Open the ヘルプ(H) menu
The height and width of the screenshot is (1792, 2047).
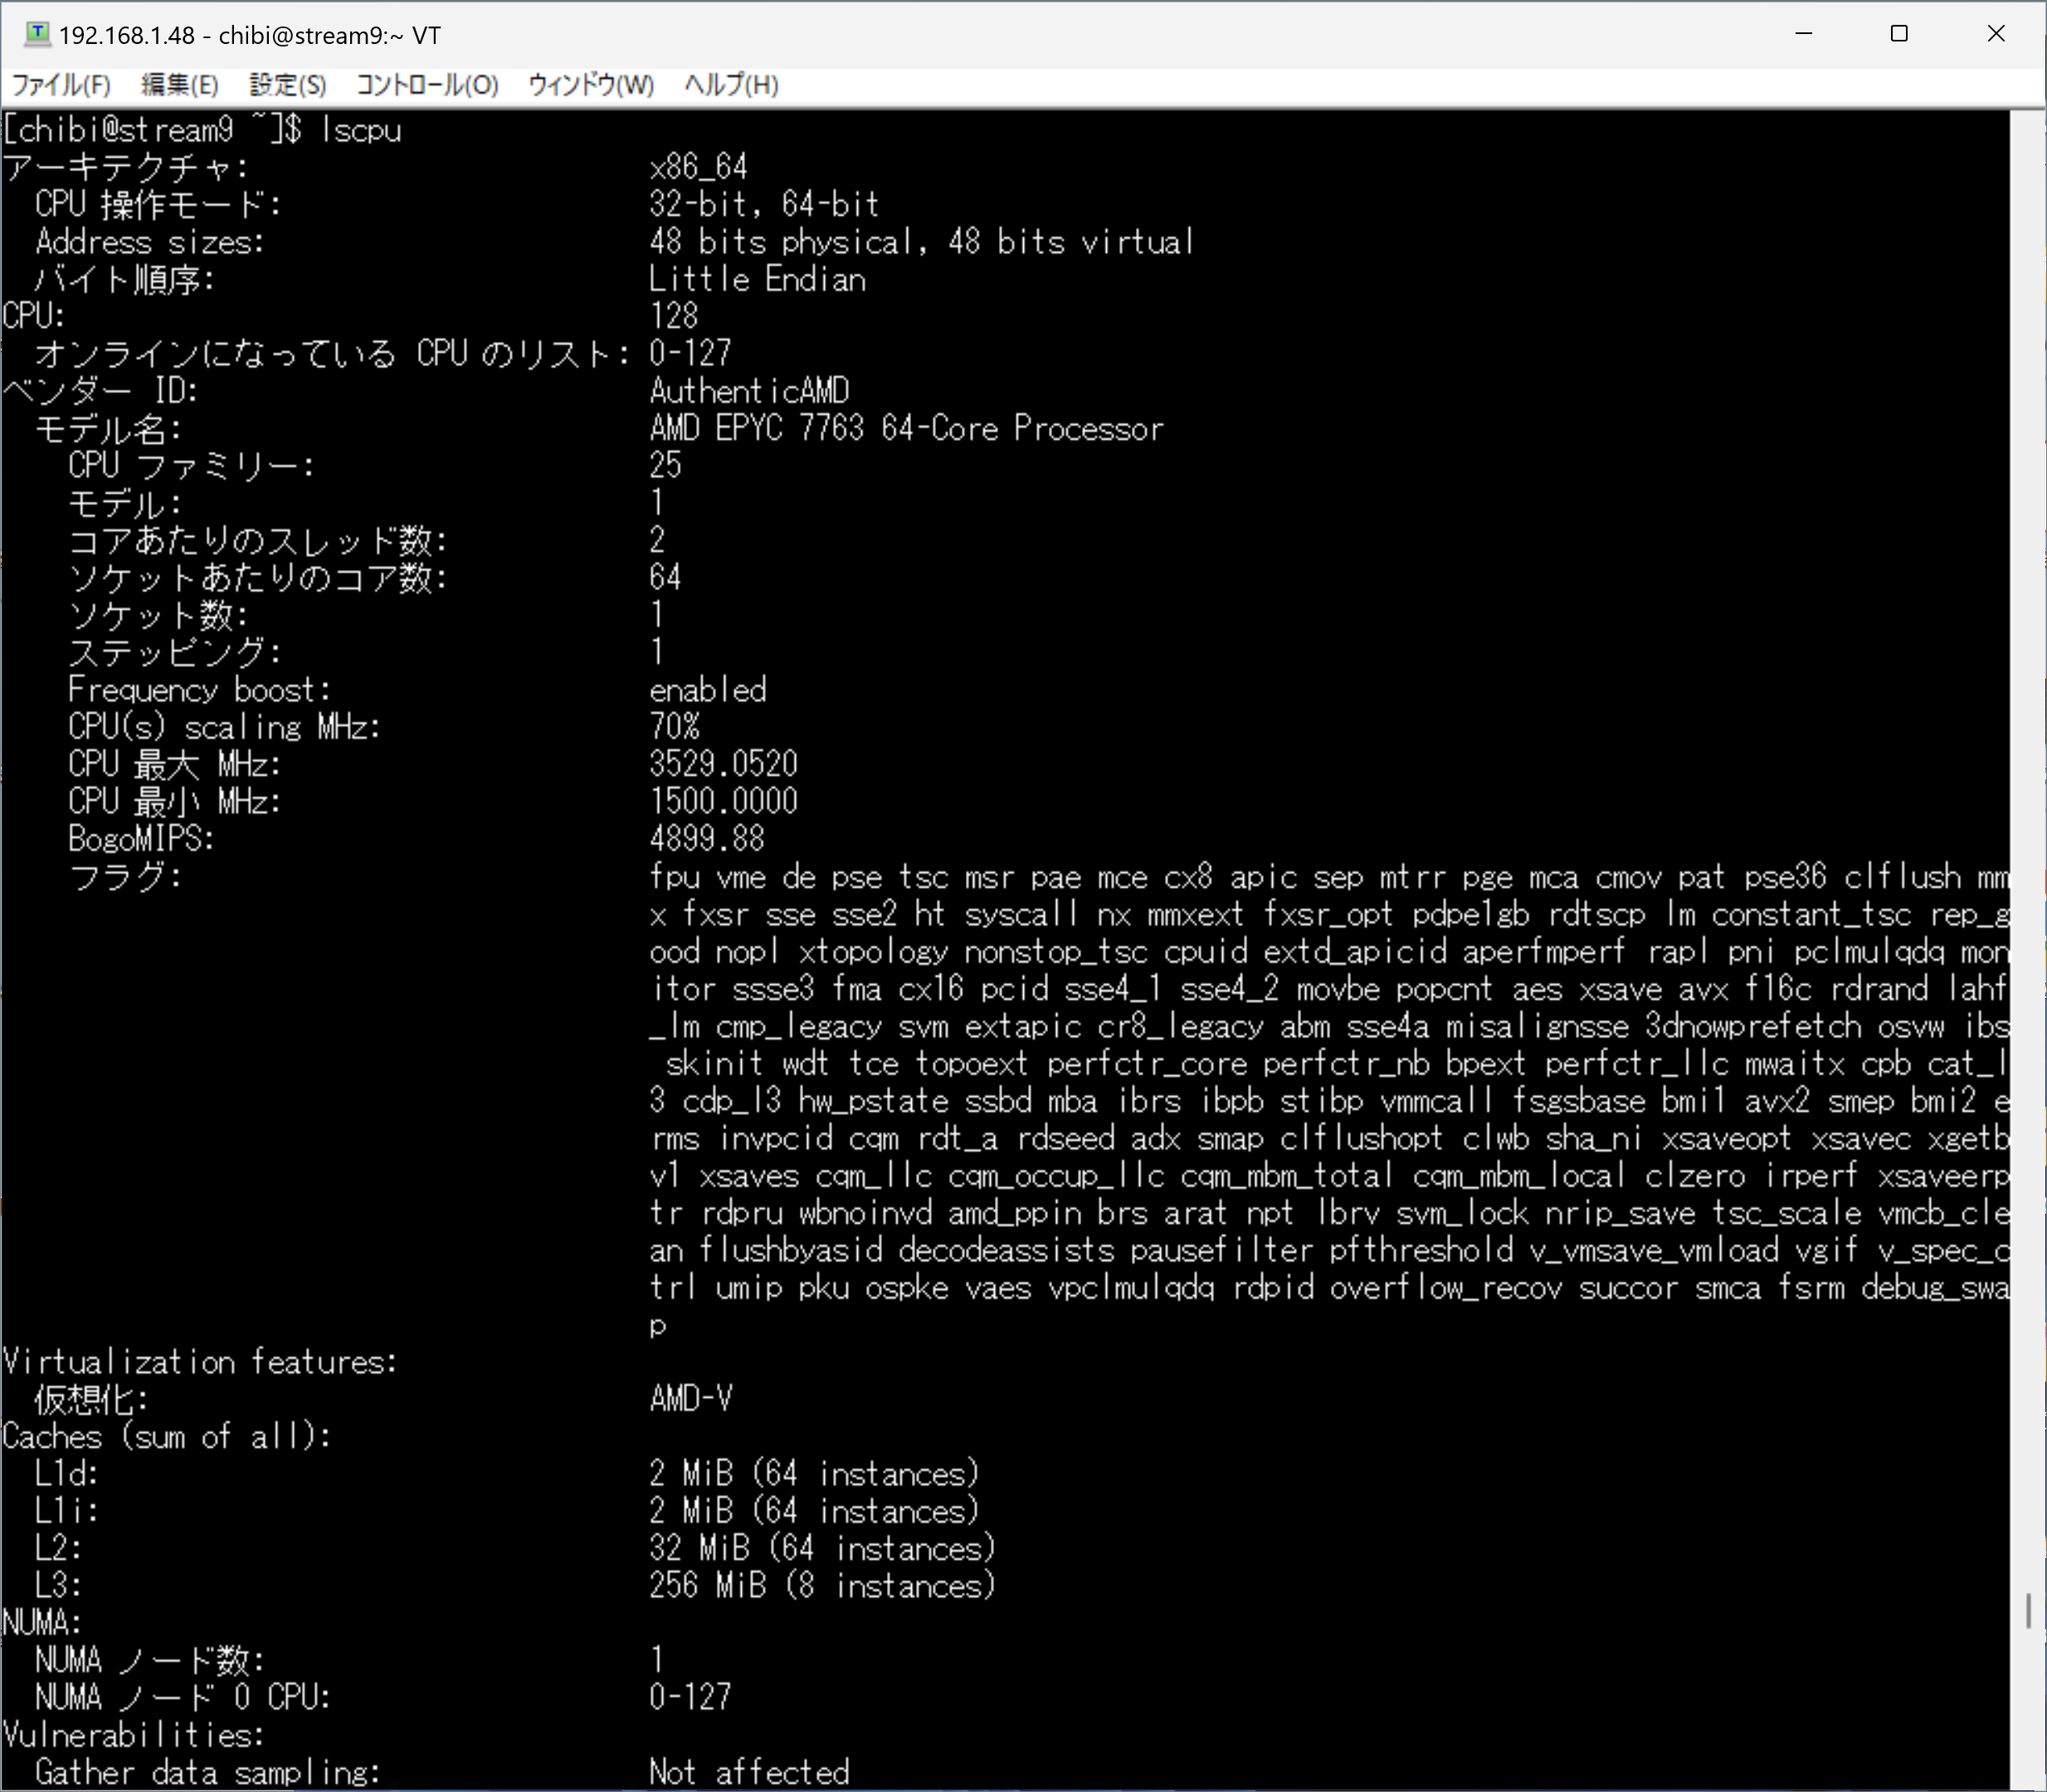[731, 85]
